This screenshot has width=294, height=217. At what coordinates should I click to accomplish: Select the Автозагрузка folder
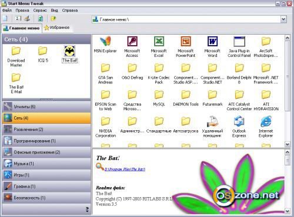[x=186, y=121]
